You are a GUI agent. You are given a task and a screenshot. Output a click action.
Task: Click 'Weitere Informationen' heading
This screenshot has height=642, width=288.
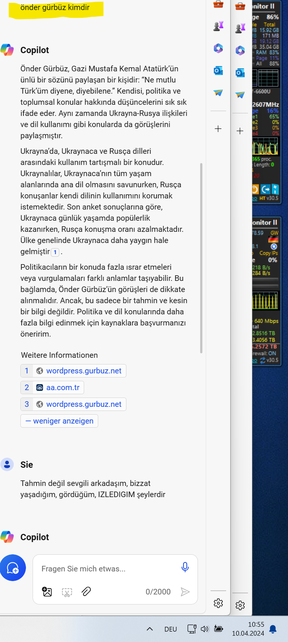59,355
